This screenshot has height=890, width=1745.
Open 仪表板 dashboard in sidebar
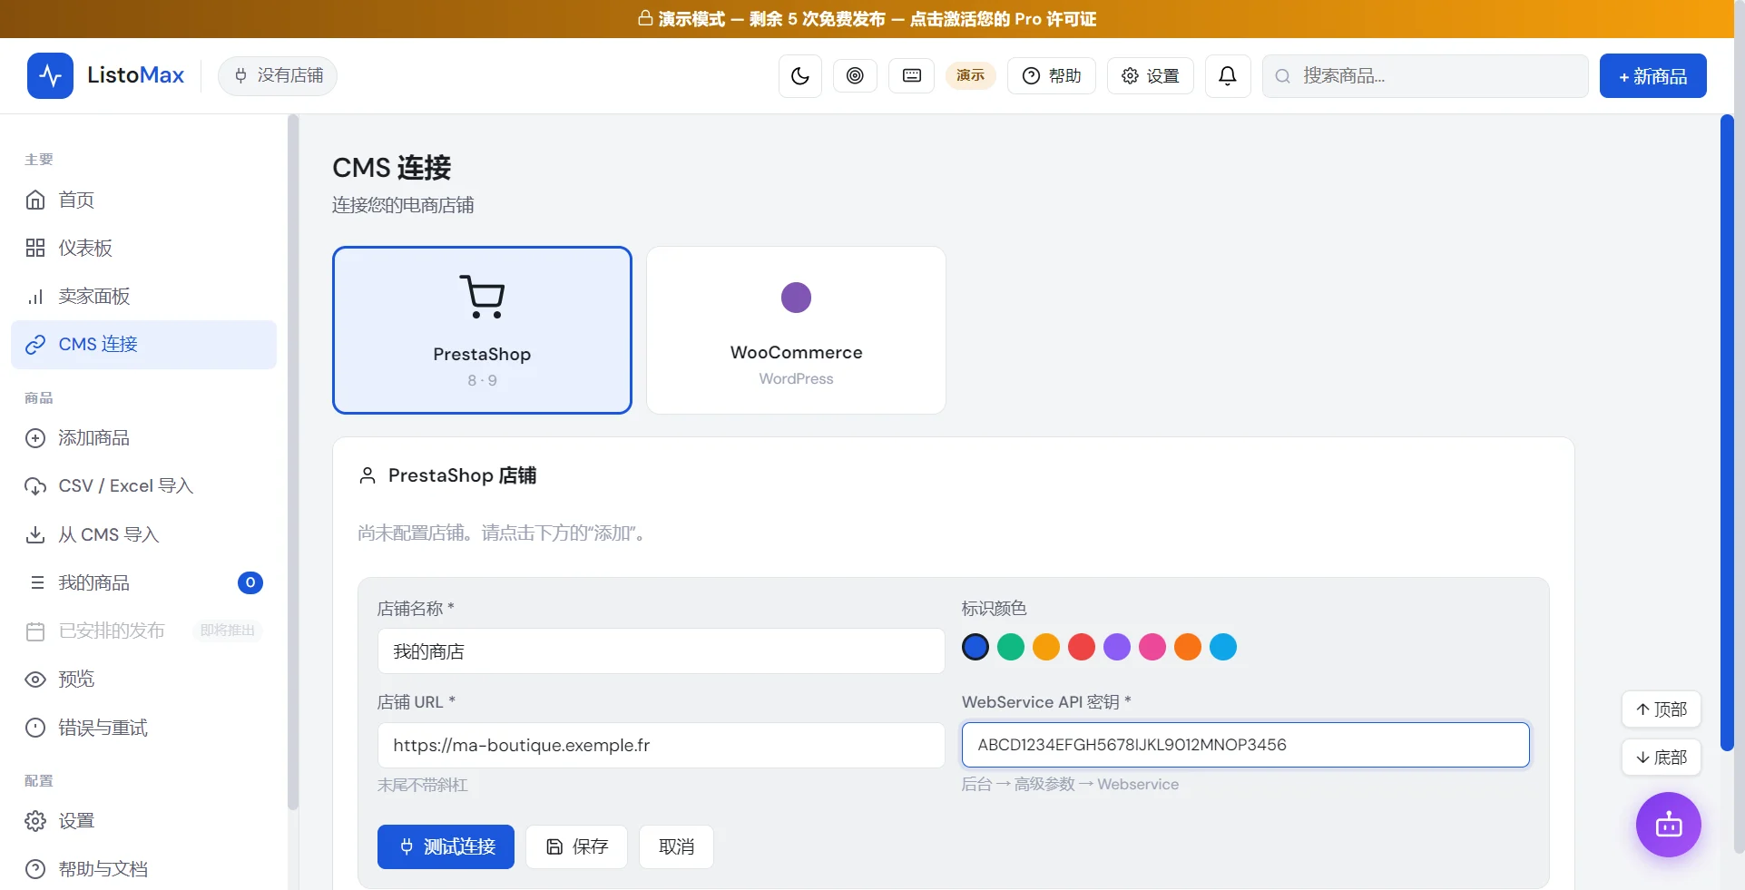[x=143, y=248]
